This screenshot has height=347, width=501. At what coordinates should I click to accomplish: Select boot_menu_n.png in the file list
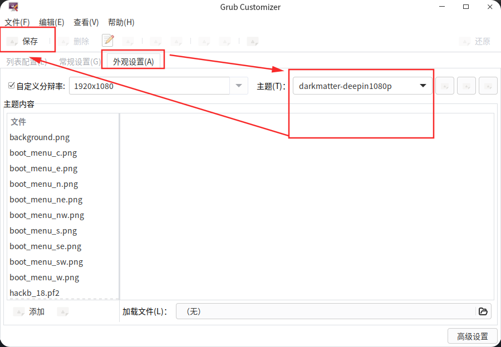[63, 184]
